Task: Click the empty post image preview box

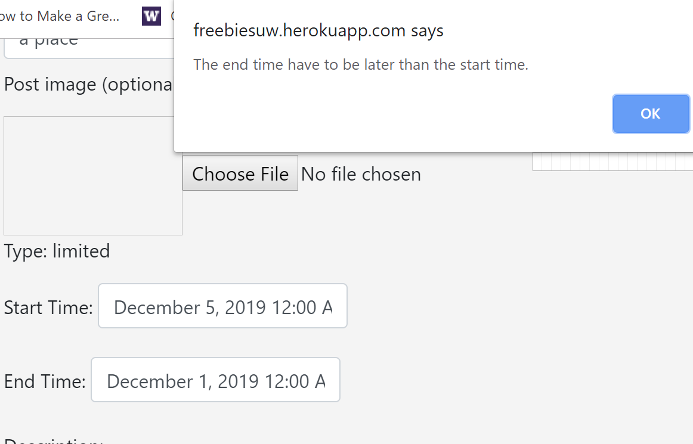Action: pyautogui.click(x=92, y=175)
